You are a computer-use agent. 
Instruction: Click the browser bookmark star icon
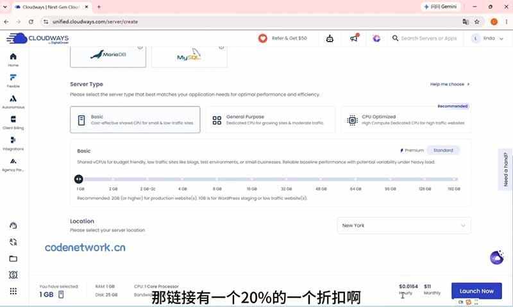(476, 22)
